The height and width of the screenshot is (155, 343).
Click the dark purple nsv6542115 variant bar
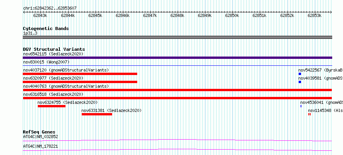click(177, 58)
